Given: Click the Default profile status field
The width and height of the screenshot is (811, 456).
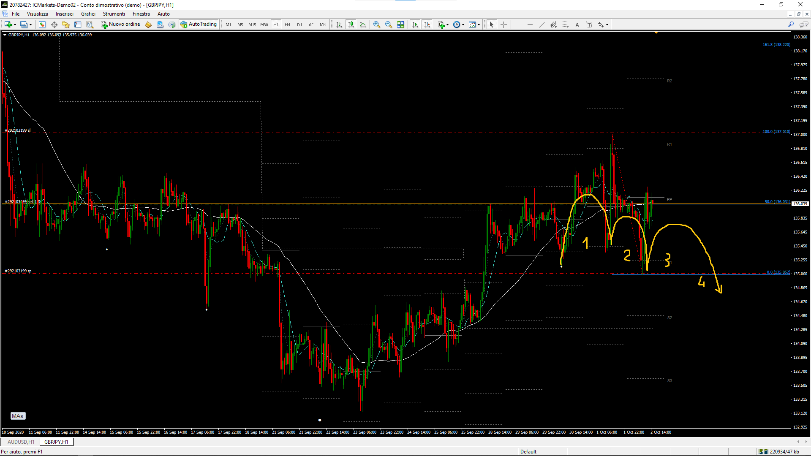Looking at the screenshot, I should pyautogui.click(x=542, y=452).
